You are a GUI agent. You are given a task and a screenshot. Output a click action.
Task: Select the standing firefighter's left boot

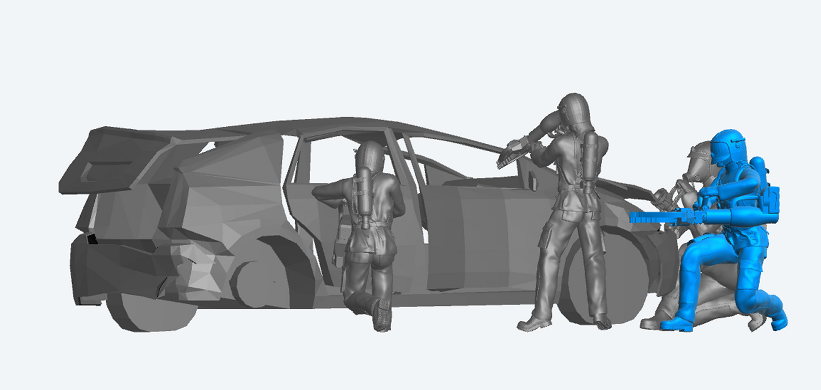tap(534, 324)
